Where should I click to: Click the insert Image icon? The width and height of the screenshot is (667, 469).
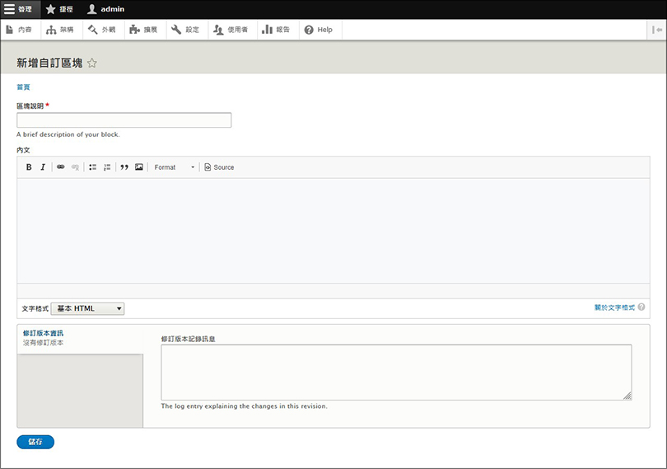139,167
